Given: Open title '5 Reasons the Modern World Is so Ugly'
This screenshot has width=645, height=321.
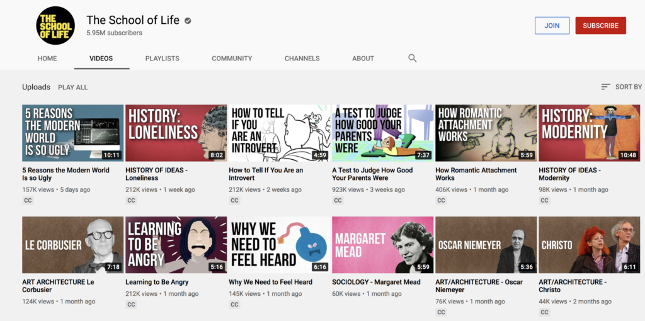Looking at the screenshot, I should pos(66,174).
